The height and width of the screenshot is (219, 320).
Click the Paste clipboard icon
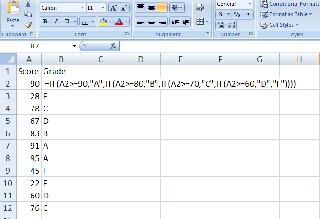(x=12, y=8)
